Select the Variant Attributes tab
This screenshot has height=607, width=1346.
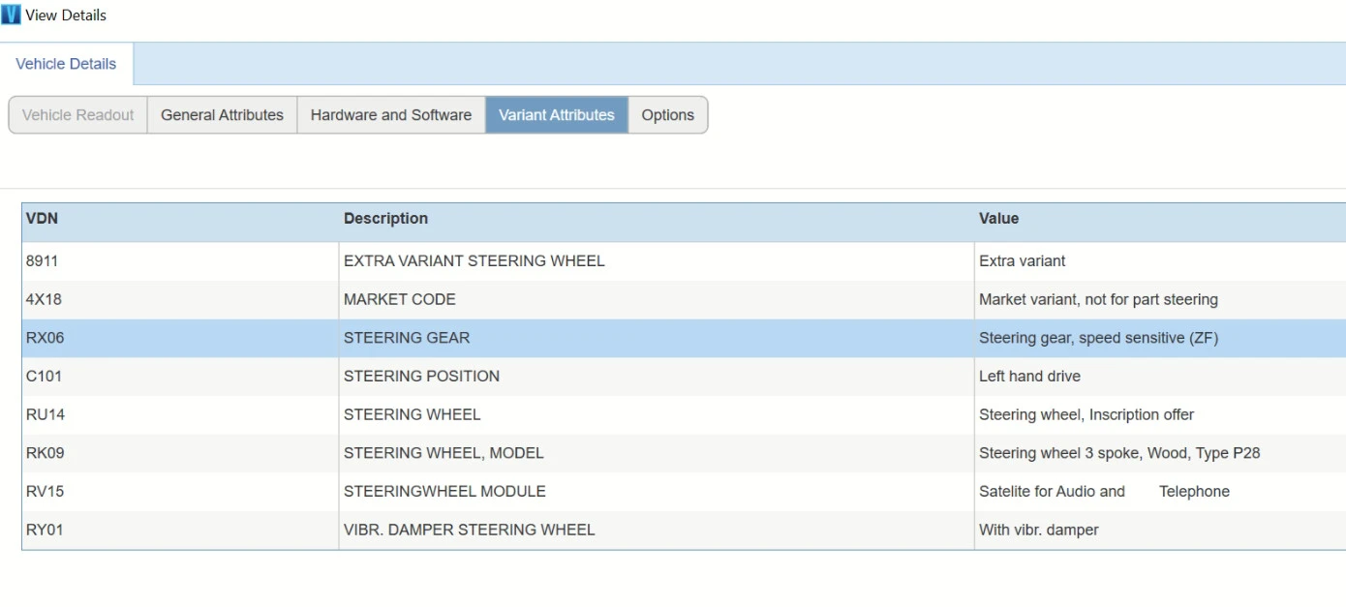(556, 114)
